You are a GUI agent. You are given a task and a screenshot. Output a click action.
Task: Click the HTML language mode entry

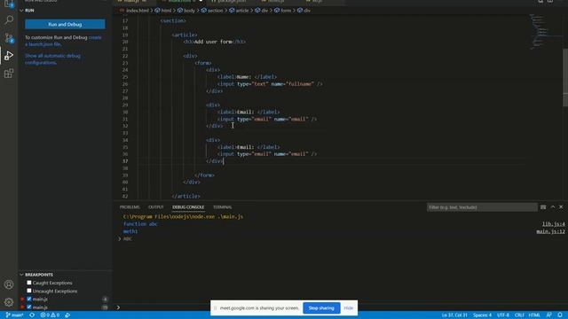click(x=534, y=315)
